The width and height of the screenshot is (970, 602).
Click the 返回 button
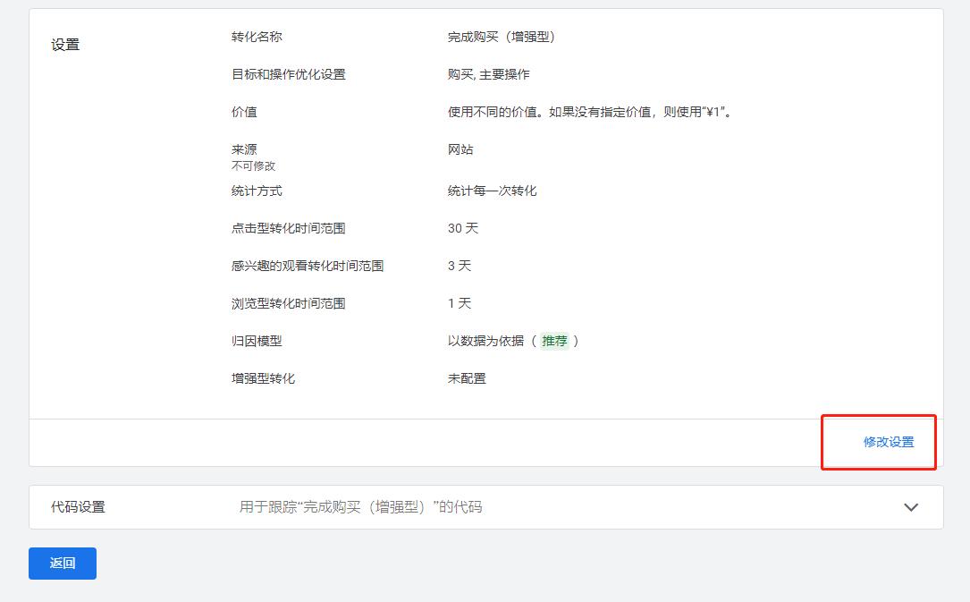62,564
